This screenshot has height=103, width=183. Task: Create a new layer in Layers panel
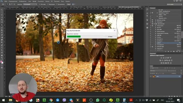[x=177, y=96]
